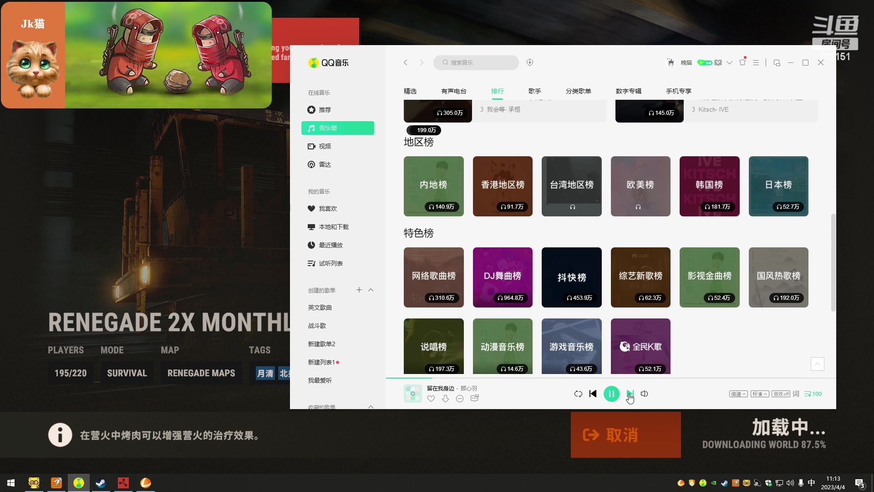Open 我喜欢 favorites list
The image size is (874, 492).
pos(325,208)
